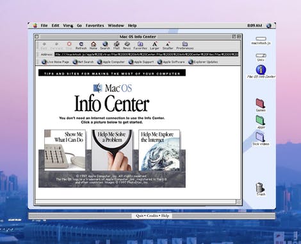This screenshot has width=301, height=244.
Task: Open the Search toolbar button
Action: [105, 46]
